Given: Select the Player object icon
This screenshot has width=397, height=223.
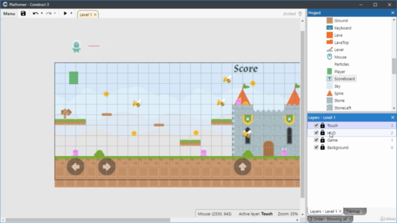Looking at the screenshot, I should click(329, 72).
